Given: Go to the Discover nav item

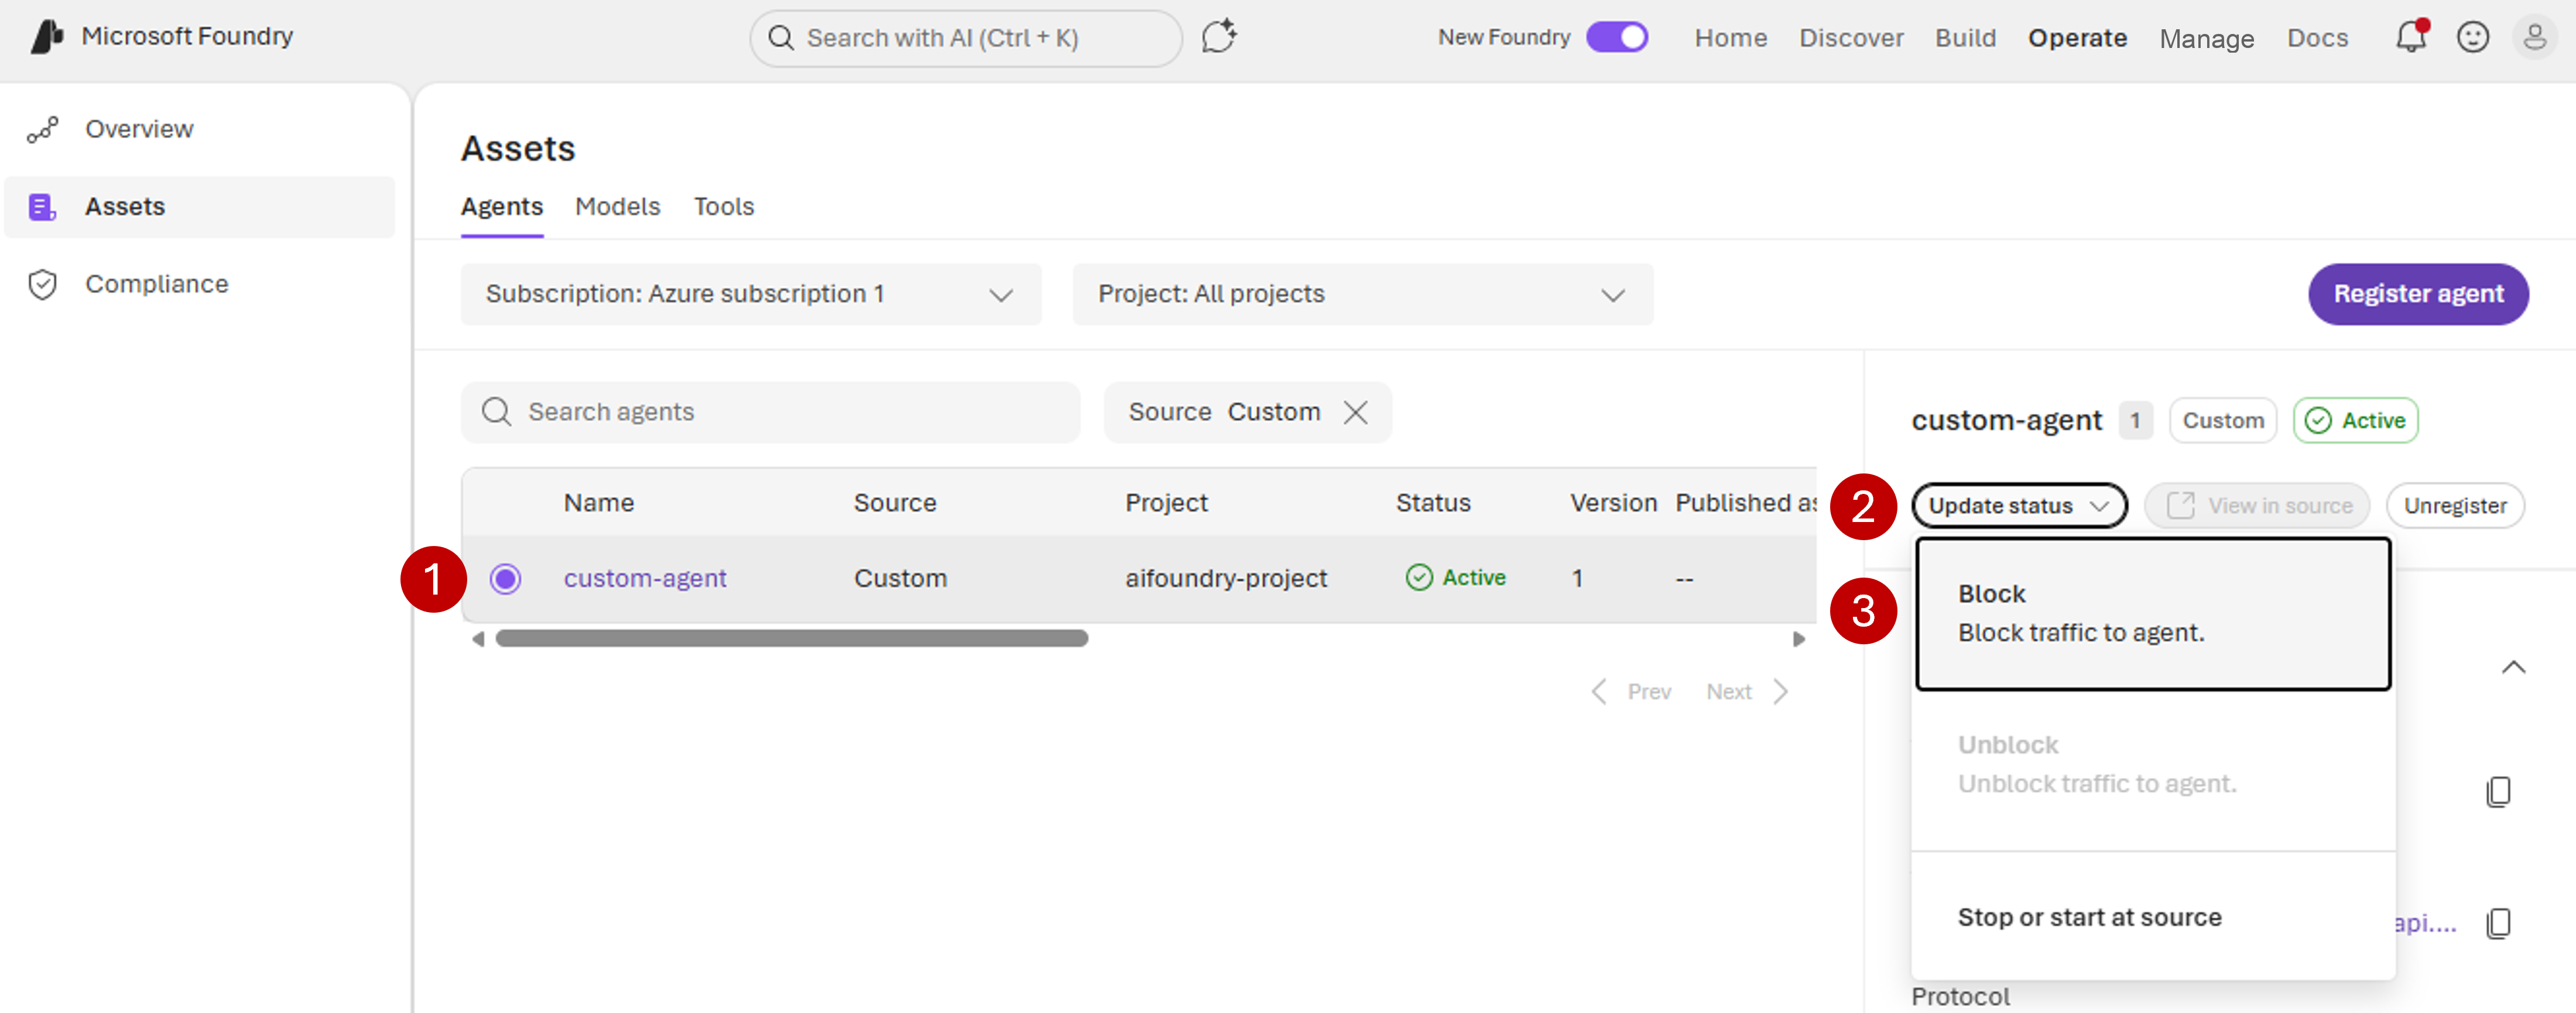Looking at the screenshot, I should point(1851,38).
